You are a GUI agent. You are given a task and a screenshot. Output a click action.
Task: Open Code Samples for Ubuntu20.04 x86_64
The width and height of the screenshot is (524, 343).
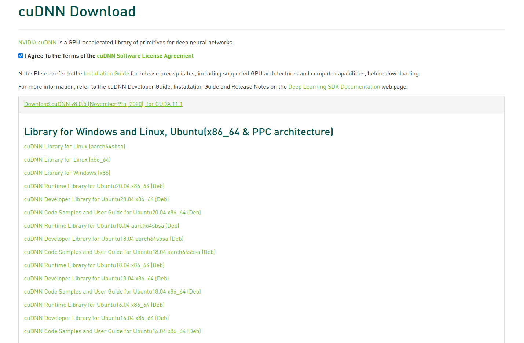click(112, 212)
